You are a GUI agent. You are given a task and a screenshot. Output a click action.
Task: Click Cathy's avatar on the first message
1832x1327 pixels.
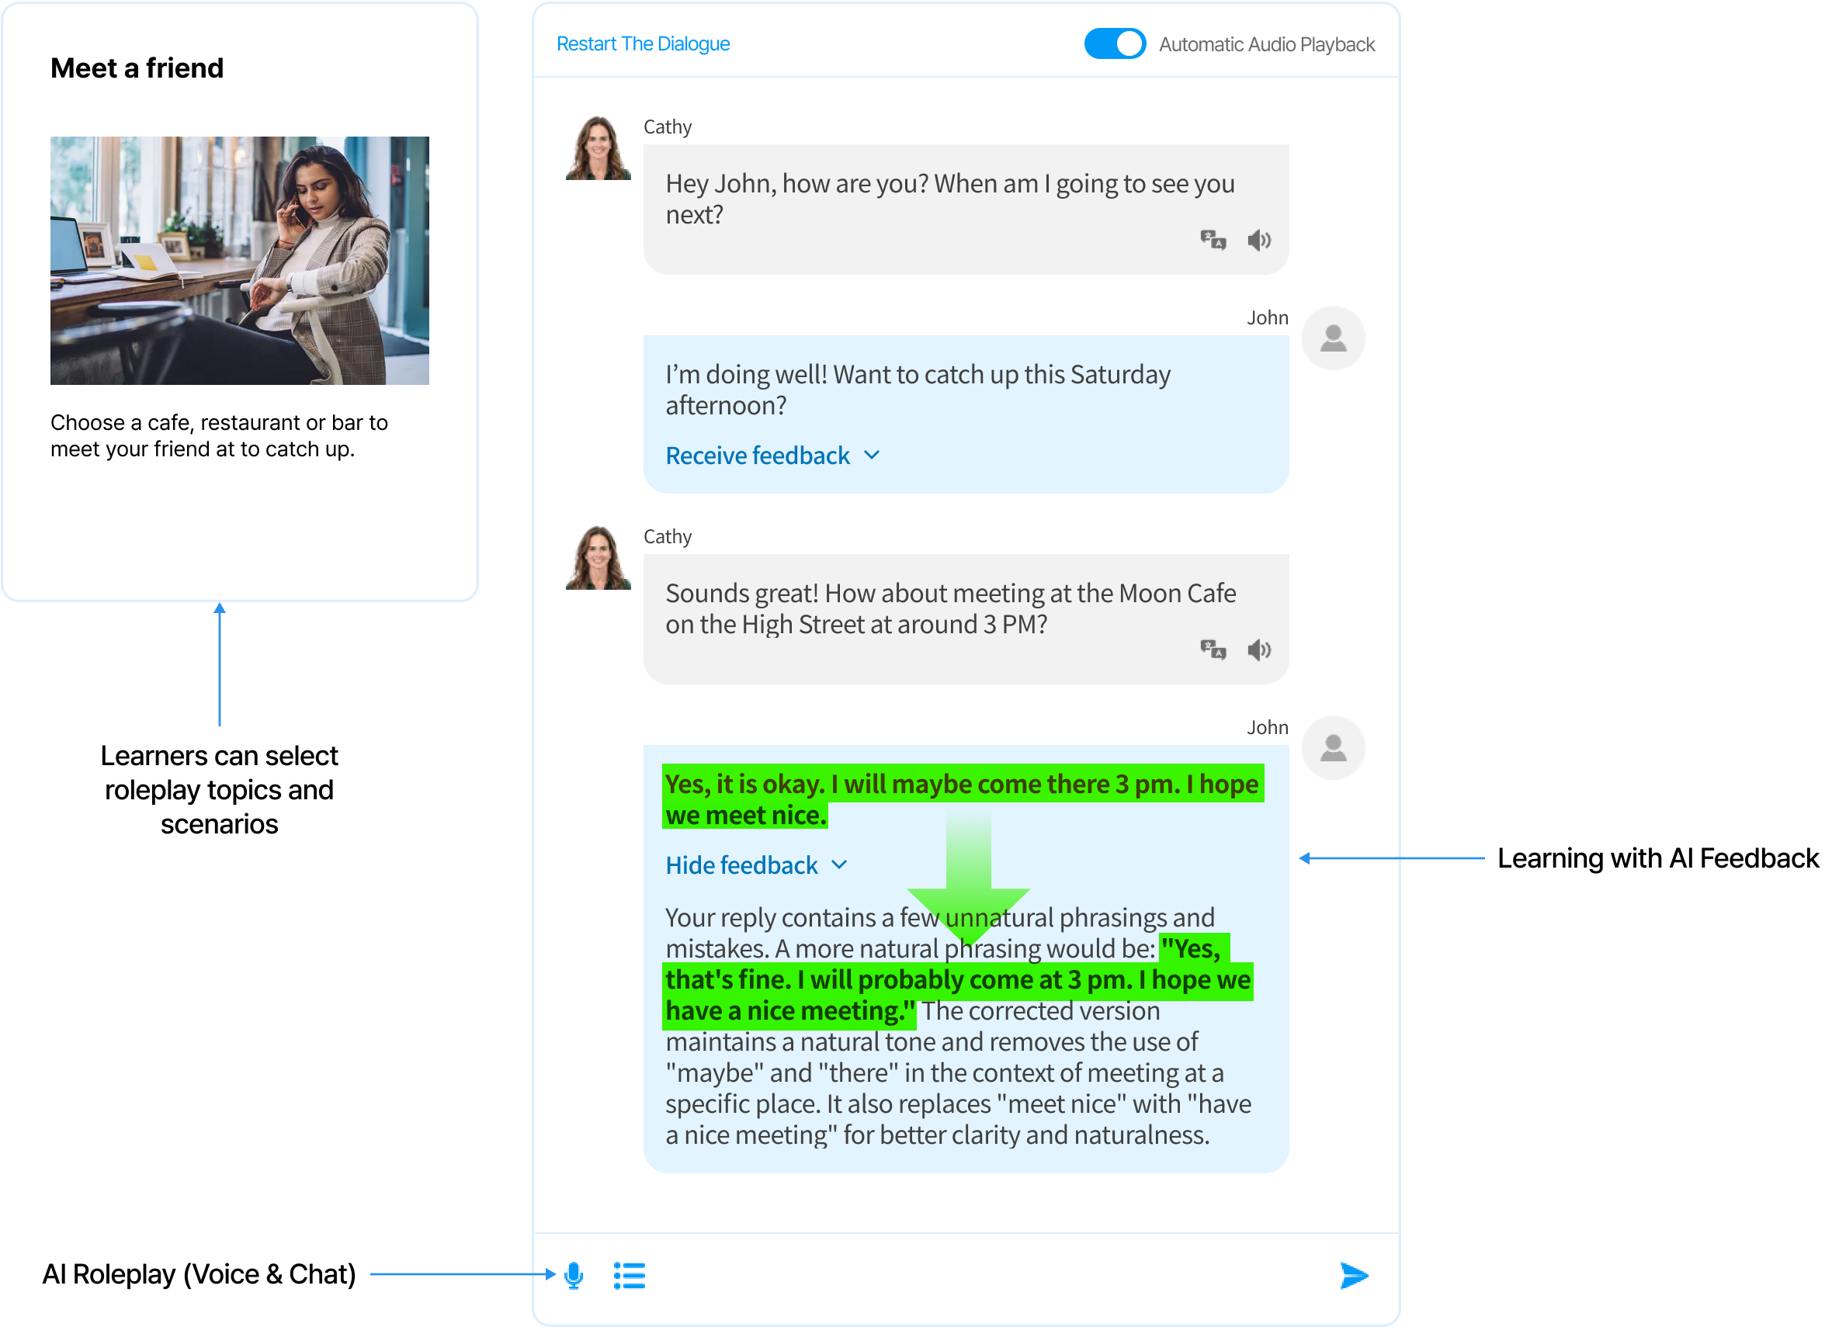click(x=598, y=149)
